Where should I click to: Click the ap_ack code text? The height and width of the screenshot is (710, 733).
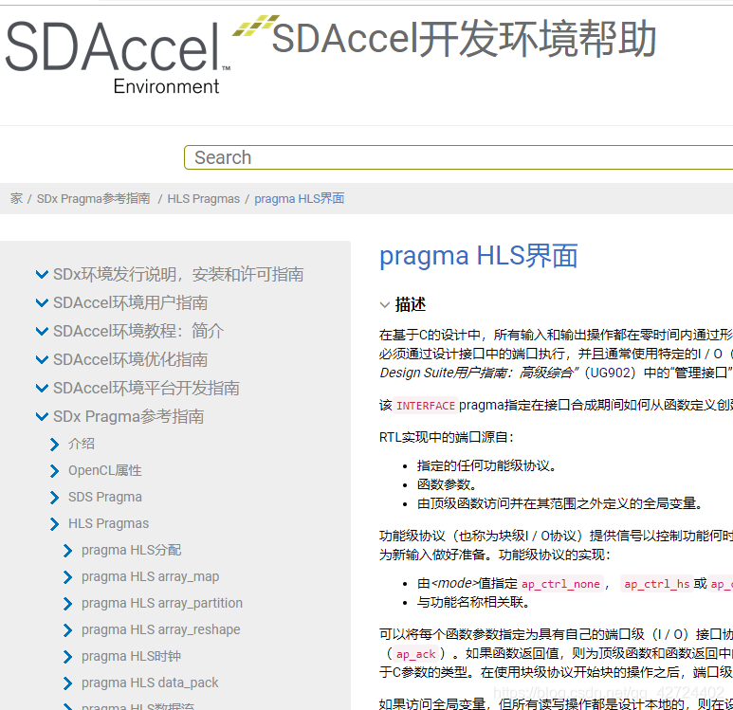tap(416, 654)
